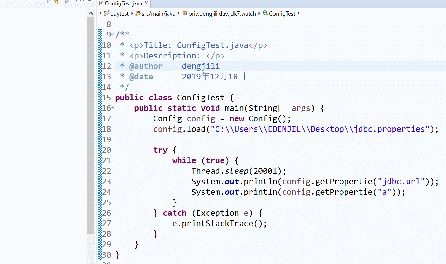Click the class name "ConfigTest" on line 15
Image resolution: width=446 pixels, height=264 pixels.
click(201, 98)
